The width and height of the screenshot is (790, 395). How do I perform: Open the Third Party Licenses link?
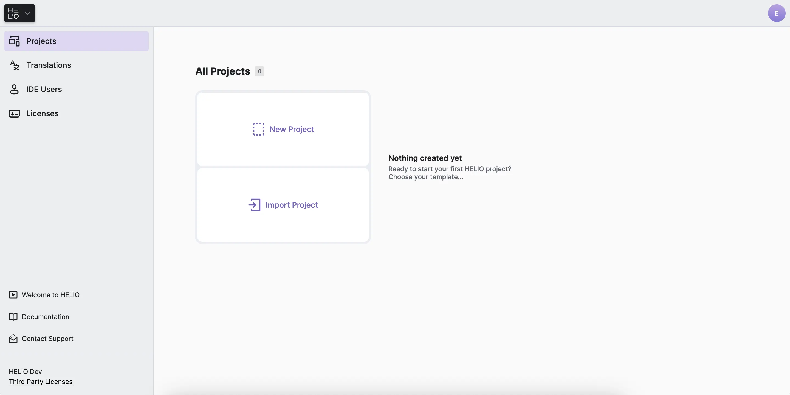click(41, 382)
